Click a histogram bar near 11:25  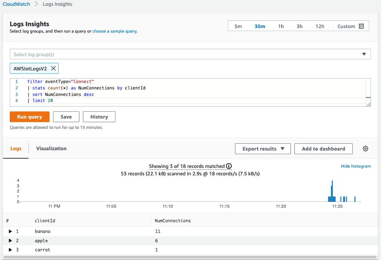[332, 191]
